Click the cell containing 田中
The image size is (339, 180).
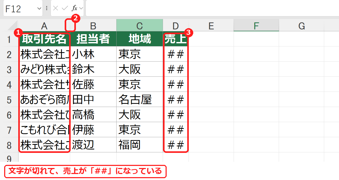[x=93, y=99]
